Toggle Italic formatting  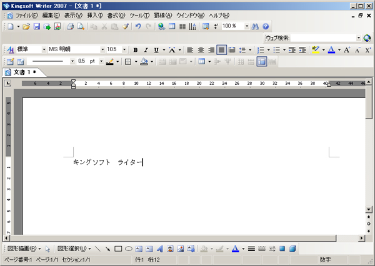pos(146,50)
